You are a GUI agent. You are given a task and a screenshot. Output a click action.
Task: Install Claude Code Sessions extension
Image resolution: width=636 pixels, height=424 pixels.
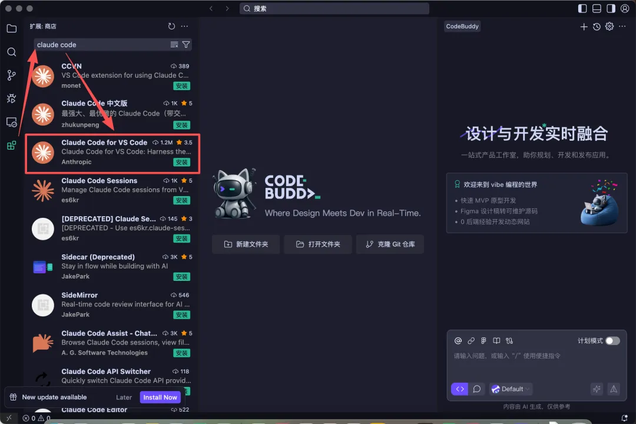click(x=182, y=200)
